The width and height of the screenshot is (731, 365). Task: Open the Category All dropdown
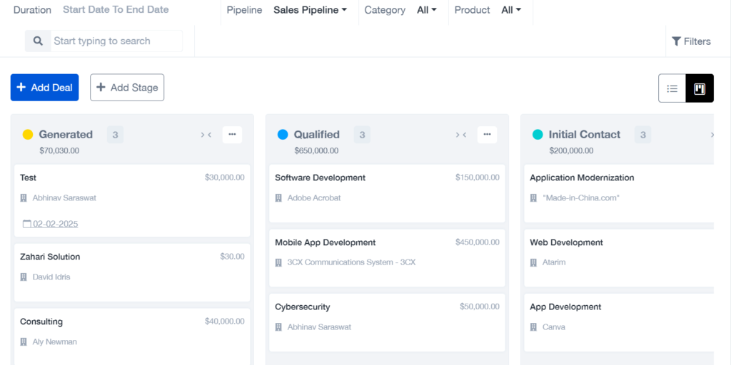click(x=427, y=10)
